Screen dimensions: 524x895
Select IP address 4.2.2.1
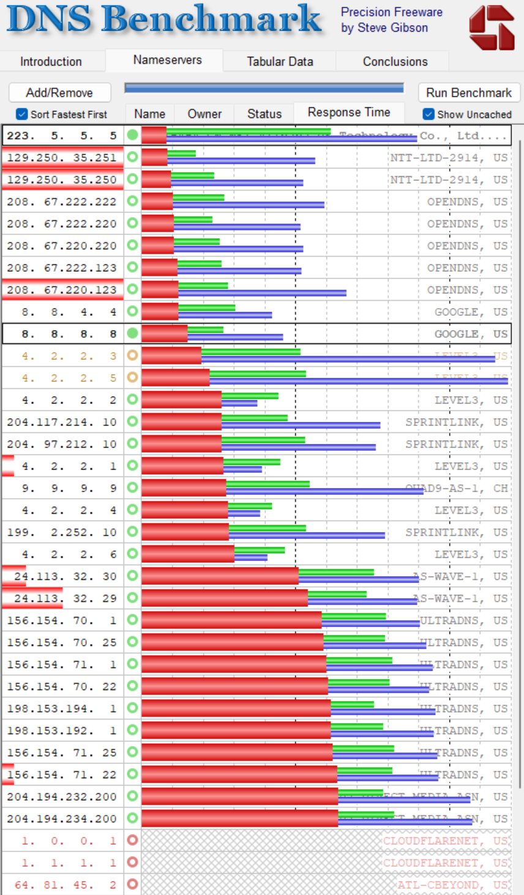(69, 466)
